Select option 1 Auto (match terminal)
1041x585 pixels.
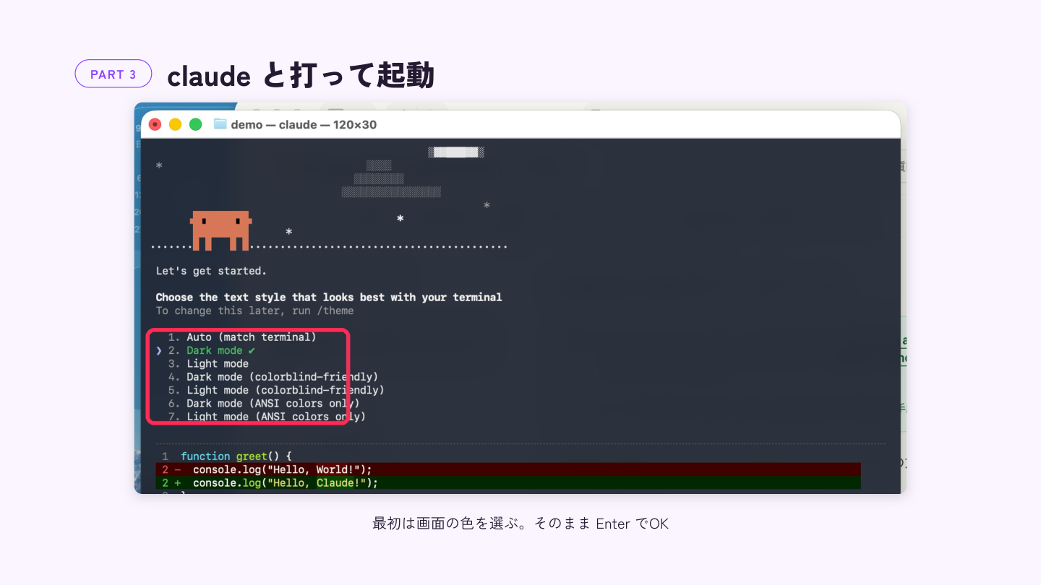(x=242, y=337)
